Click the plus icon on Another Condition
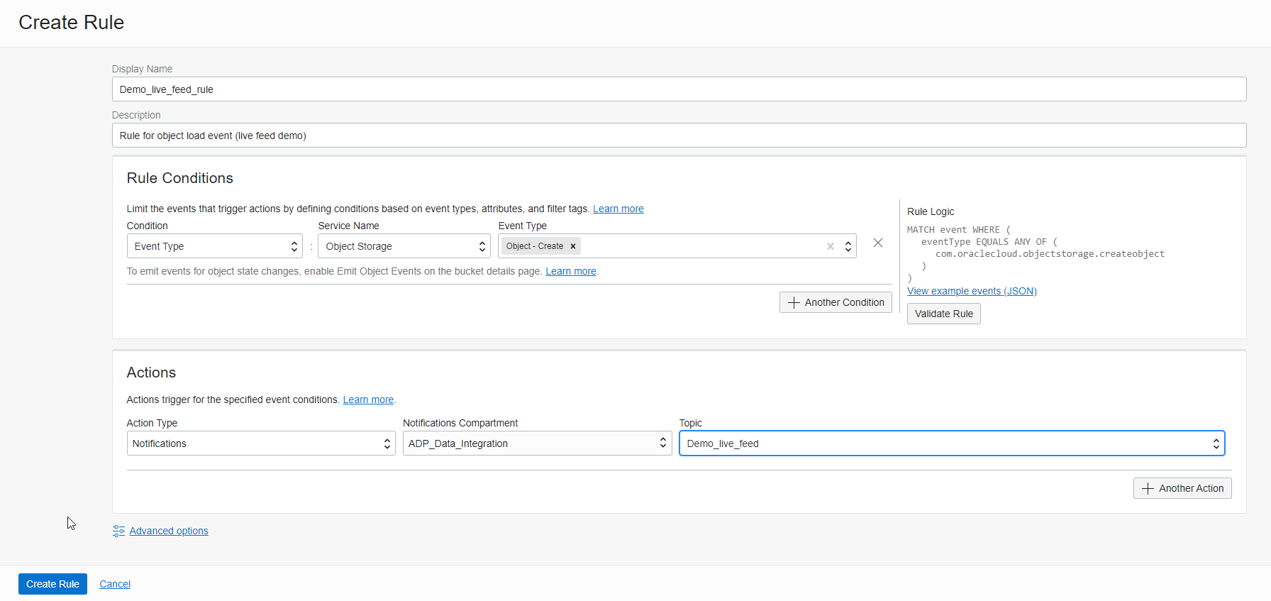Screen dimensions: 1271x601 tap(794, 302)
